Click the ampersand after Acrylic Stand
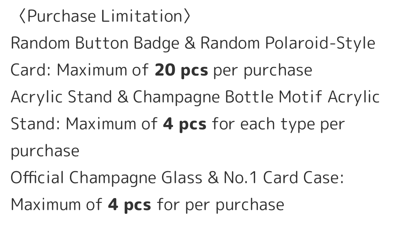The height and width of the screenshot is (225, 405). coord(123,97)
